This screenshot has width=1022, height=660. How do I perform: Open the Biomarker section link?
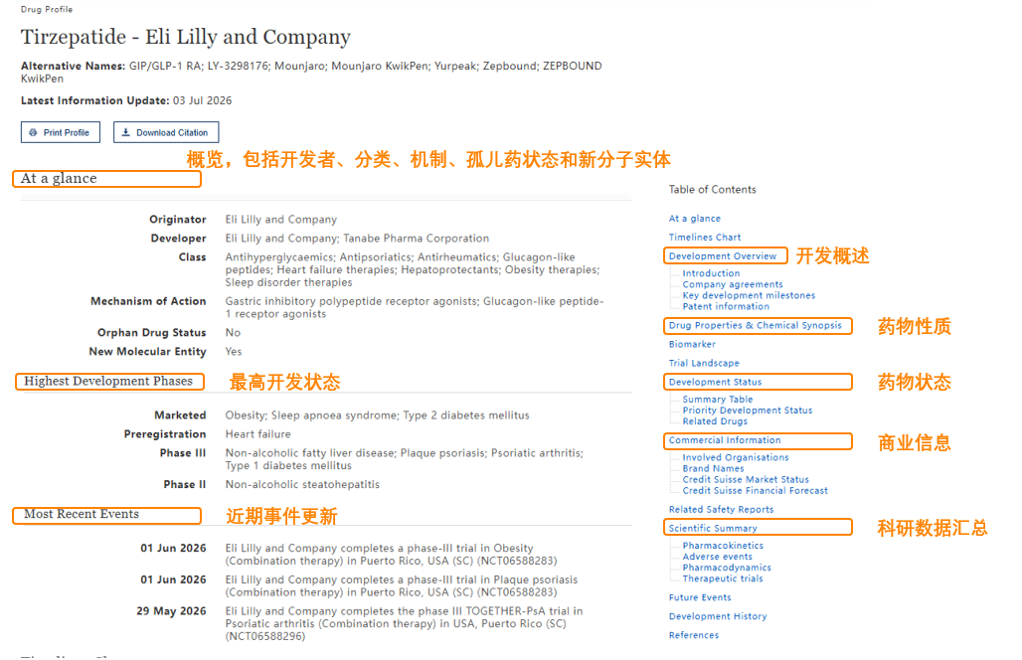(x=692, y=344)
